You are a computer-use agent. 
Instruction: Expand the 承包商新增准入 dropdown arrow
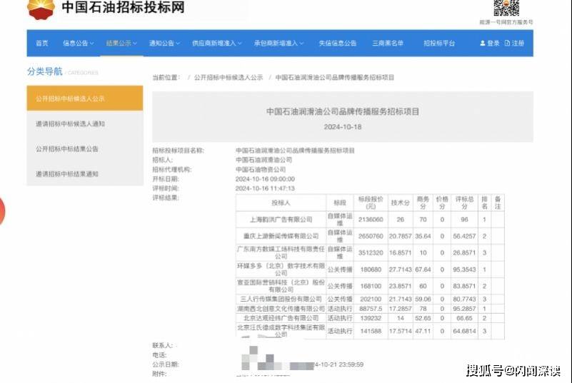pos(301,44)
